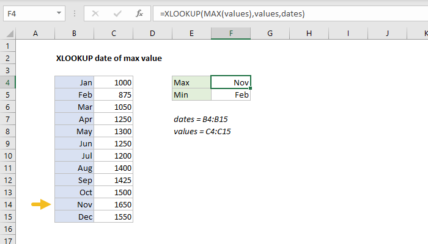428x244 pixels.
Task: Click the name box resize dots handle
Action: pyautogui.click(x=77, y=13)
